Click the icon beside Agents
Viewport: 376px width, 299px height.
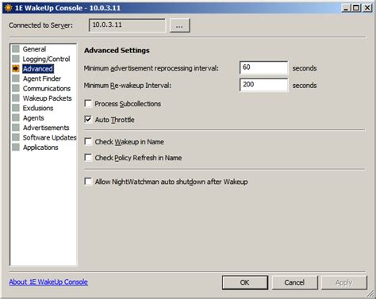[16, 117]
